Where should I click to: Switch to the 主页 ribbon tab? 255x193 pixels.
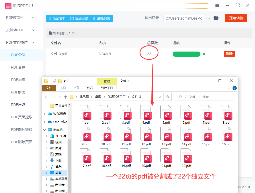(63, 88)
